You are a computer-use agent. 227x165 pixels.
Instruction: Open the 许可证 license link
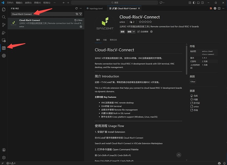pyautogui.click(x=196, y=103)
